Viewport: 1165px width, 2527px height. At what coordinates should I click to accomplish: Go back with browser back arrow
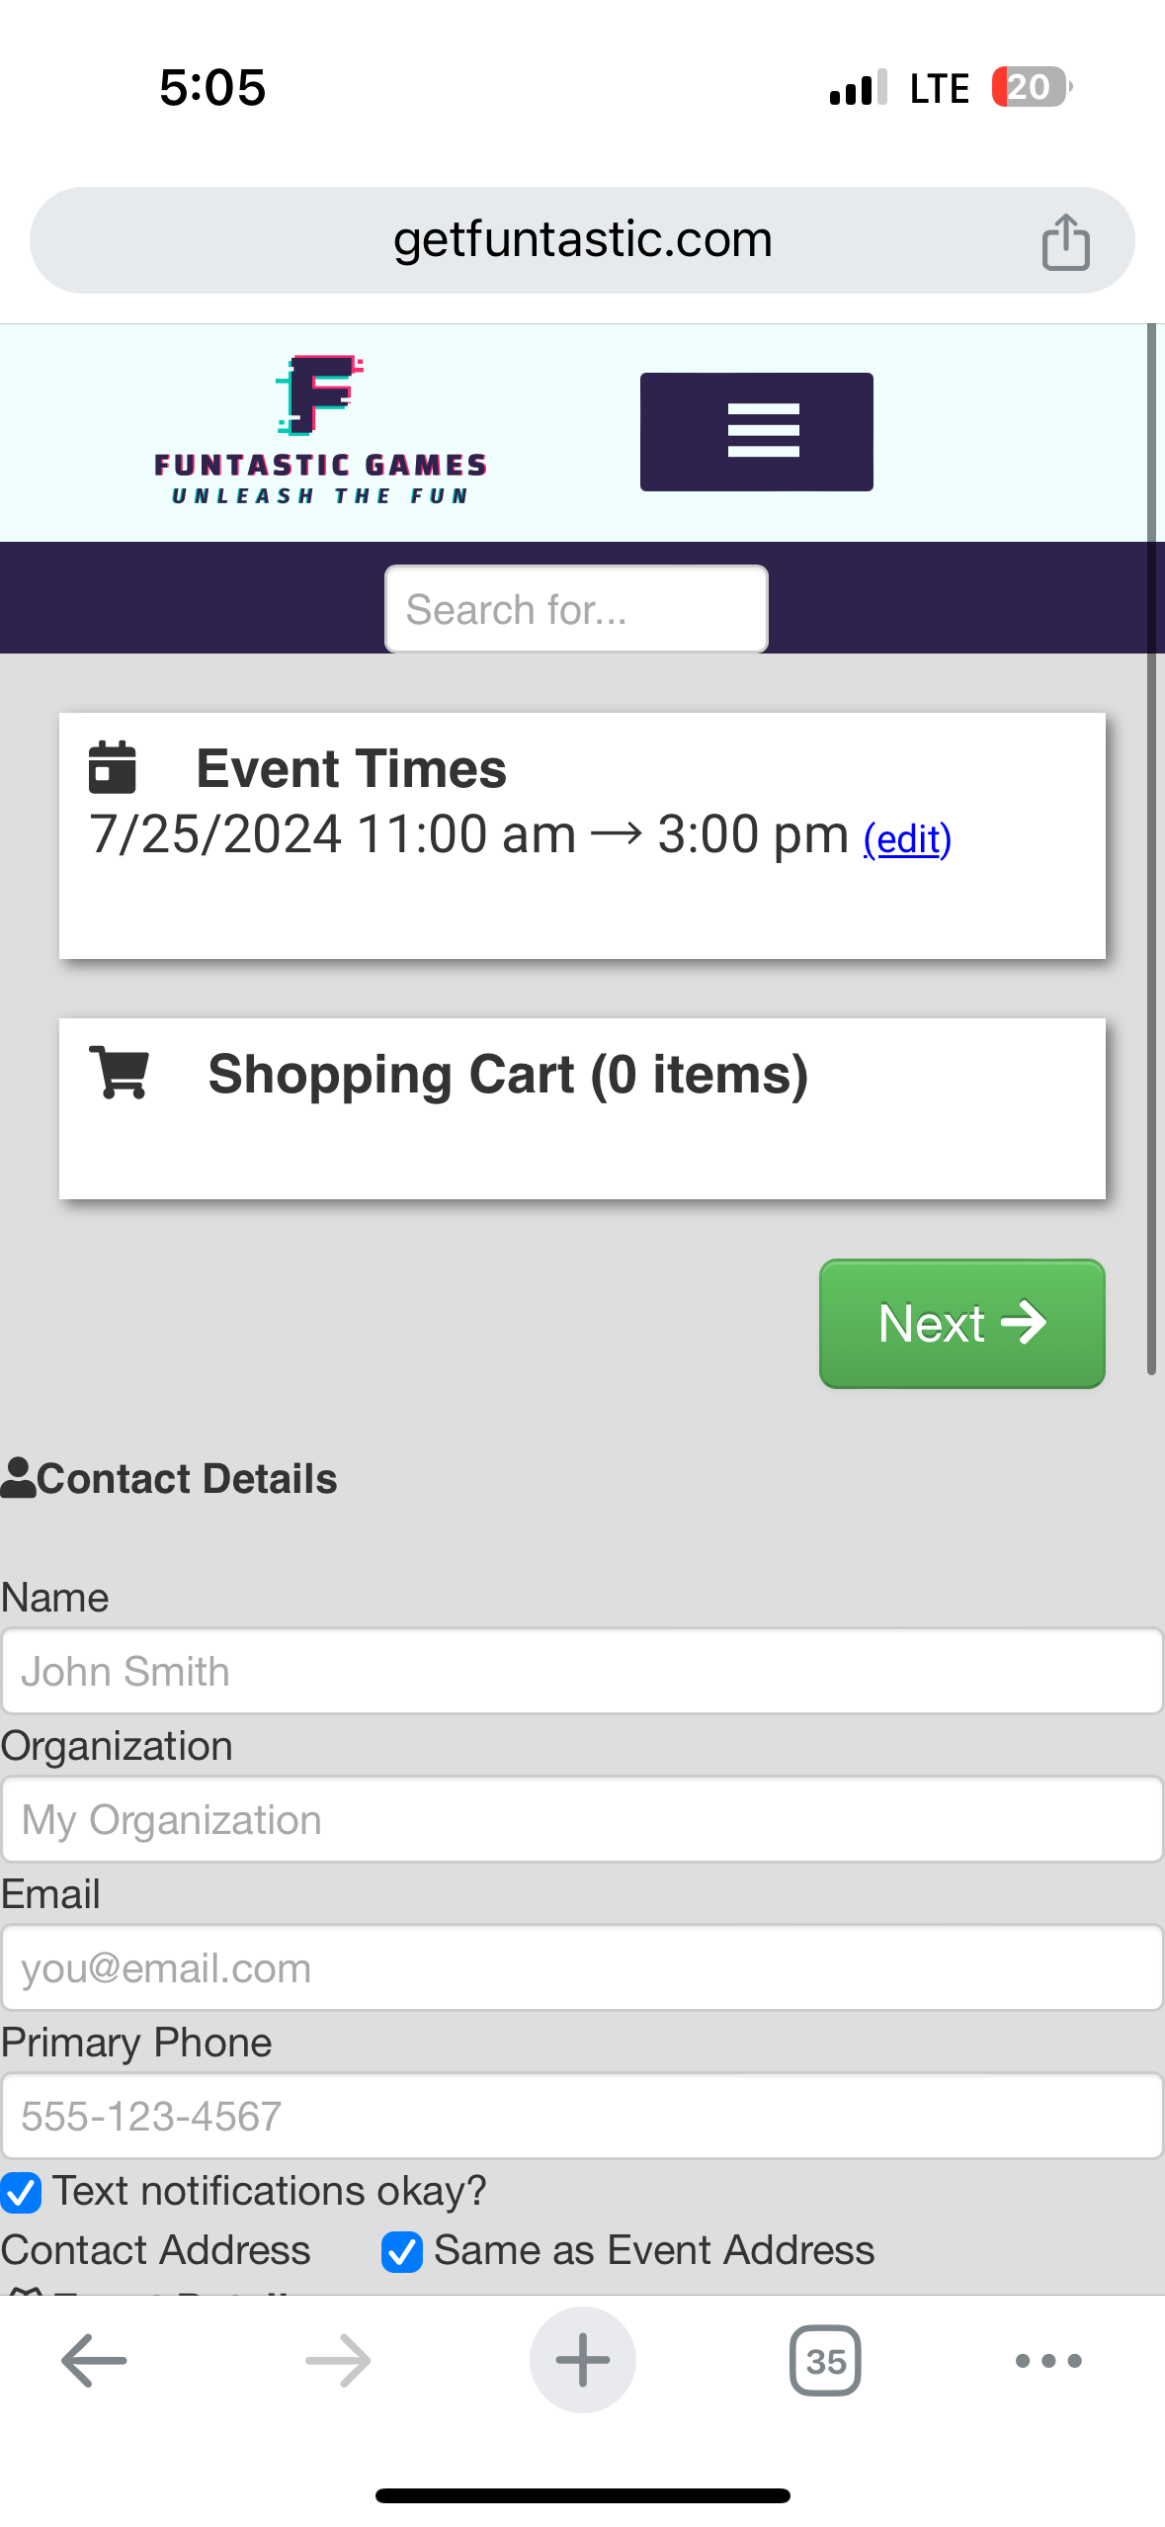click(94, 2360)
